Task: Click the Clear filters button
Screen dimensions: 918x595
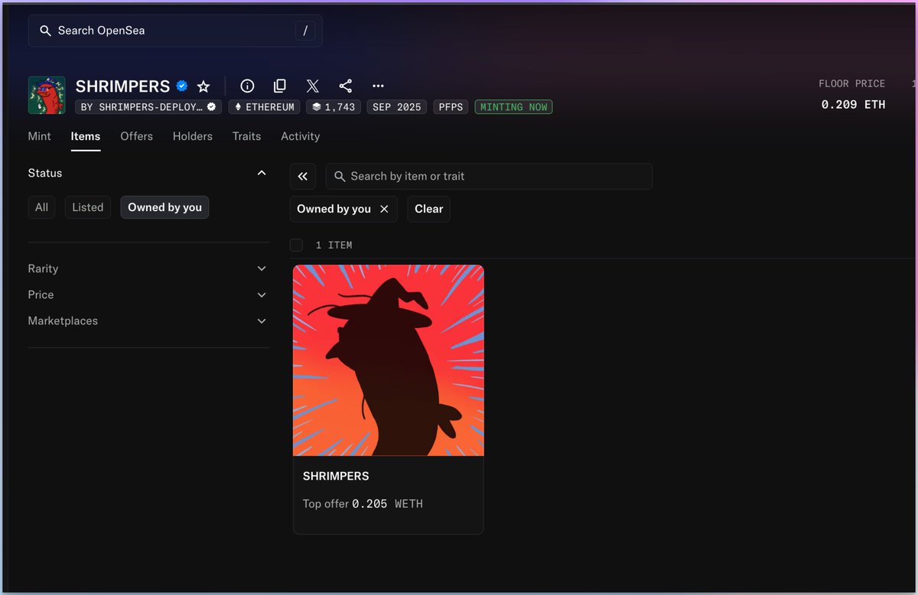Action: (x=429, y=209)
